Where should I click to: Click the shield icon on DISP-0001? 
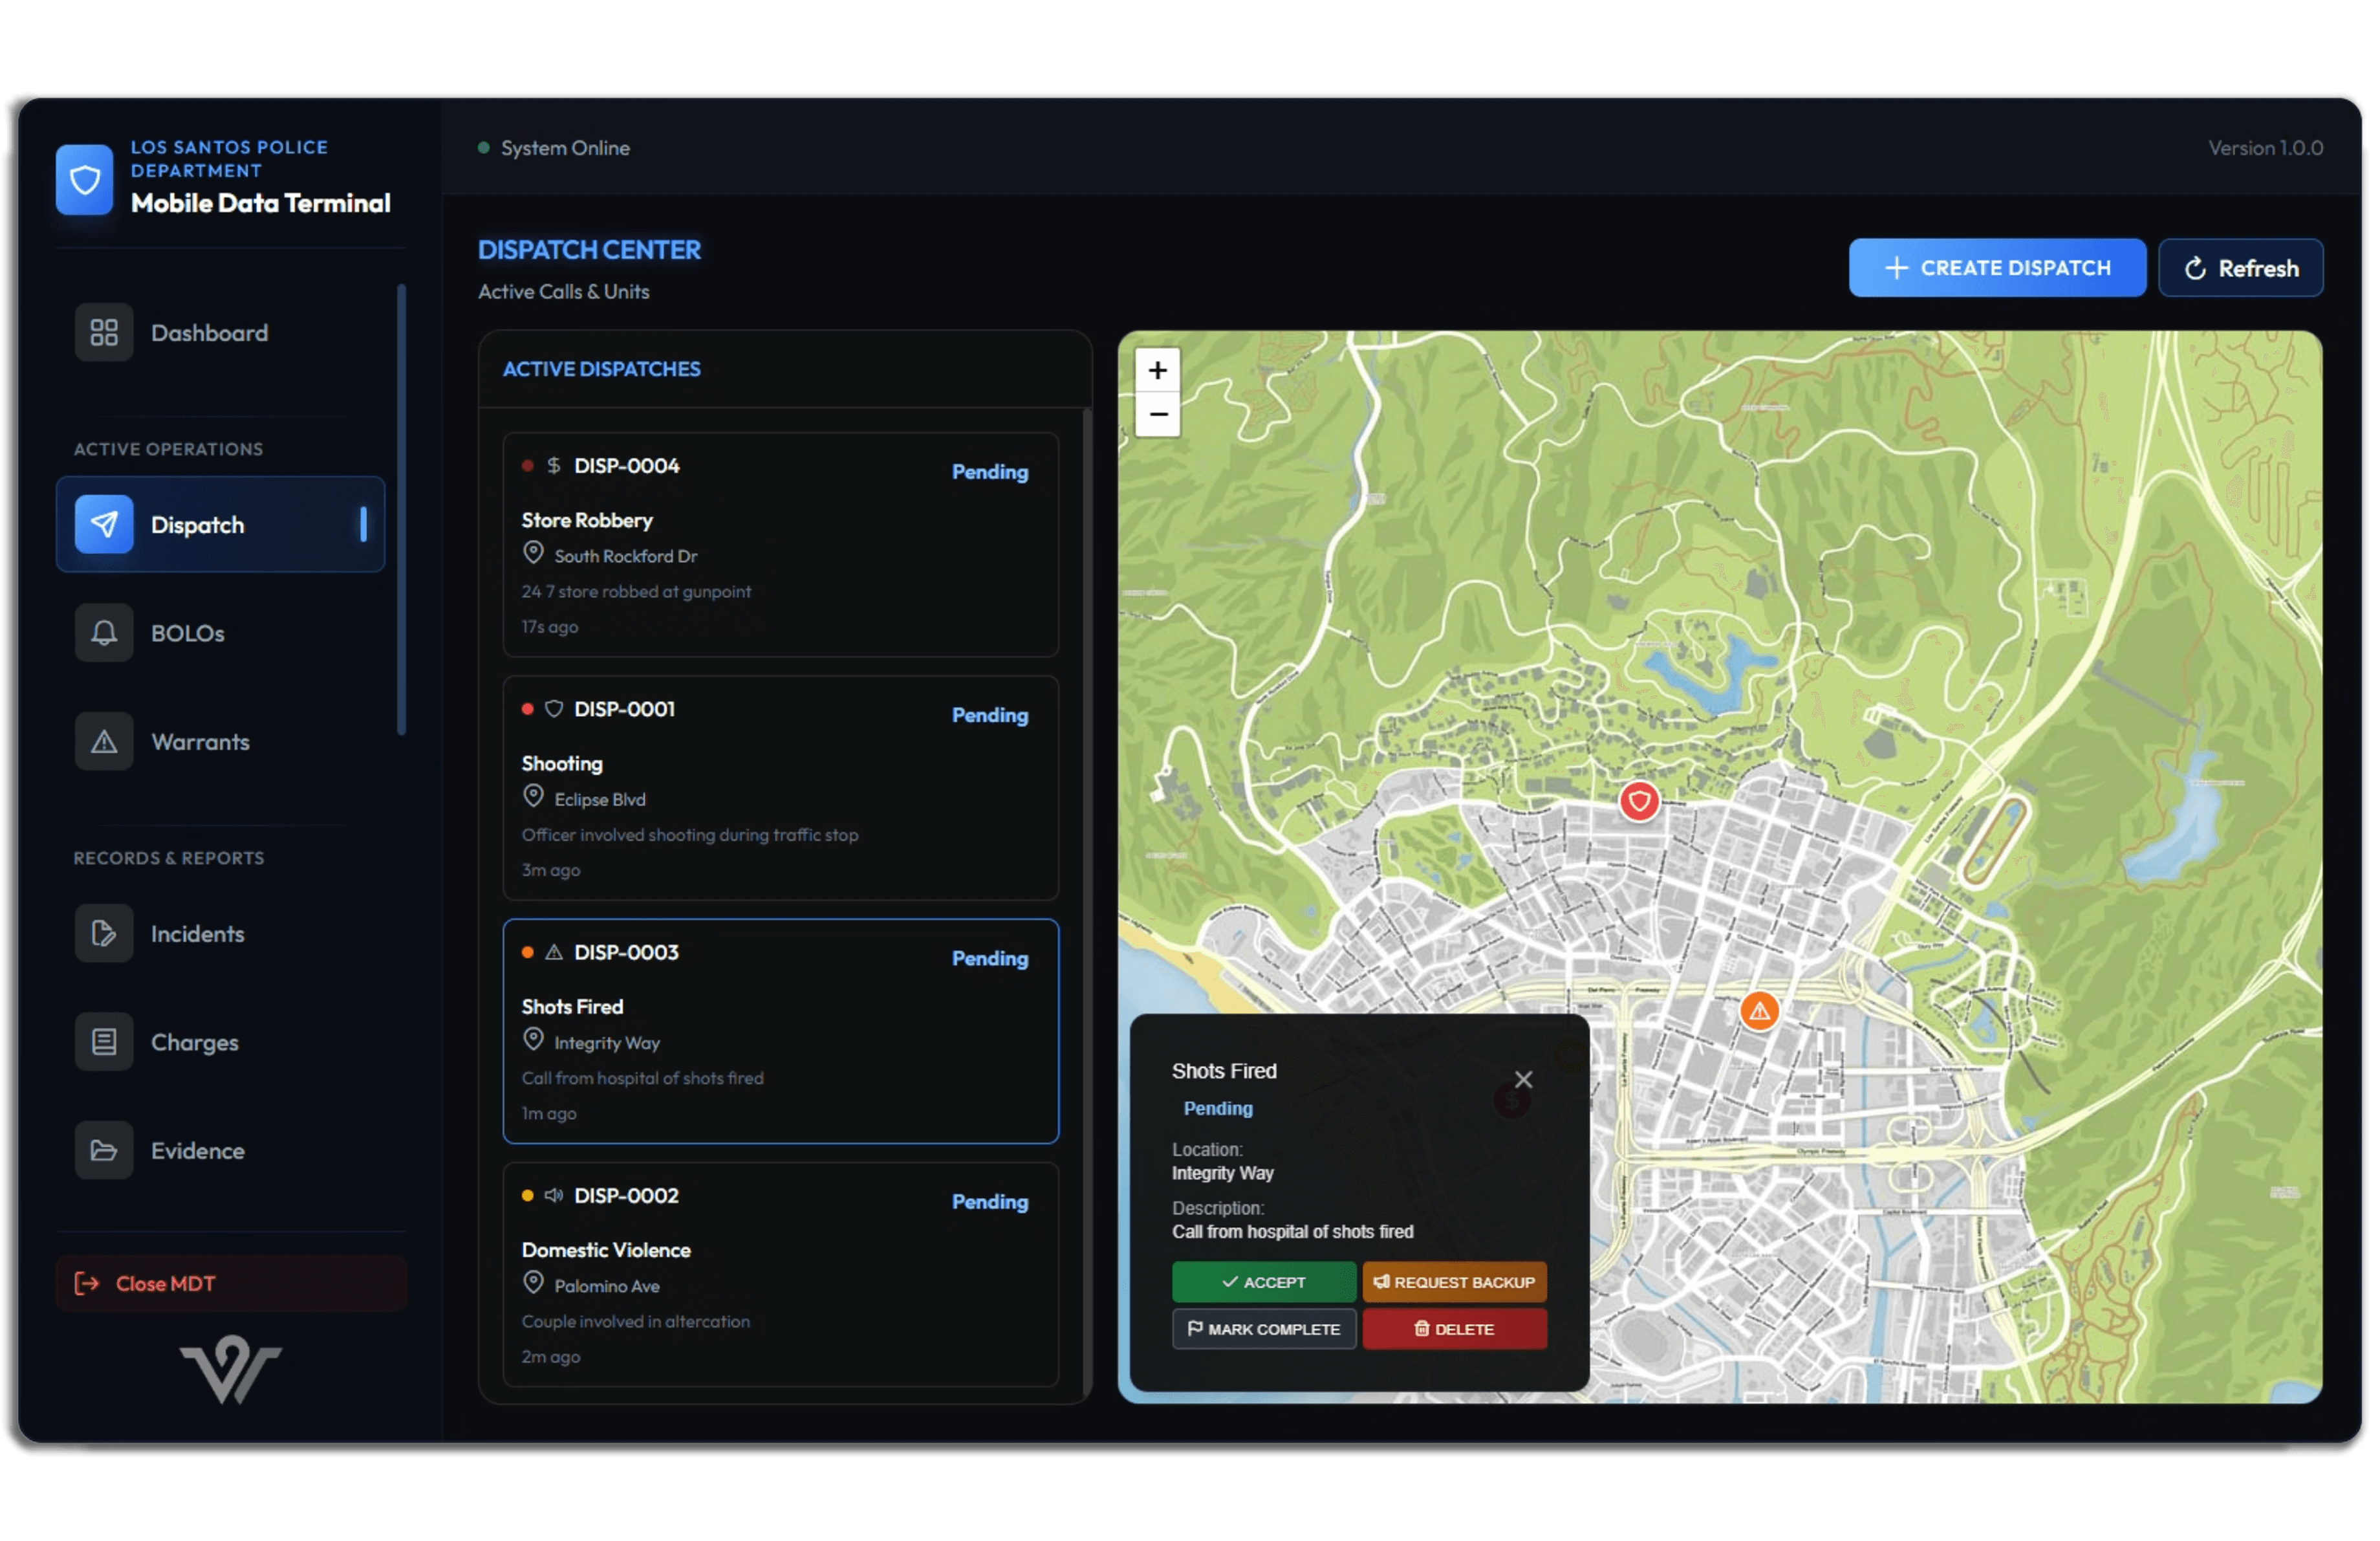[x=553, y=709]
